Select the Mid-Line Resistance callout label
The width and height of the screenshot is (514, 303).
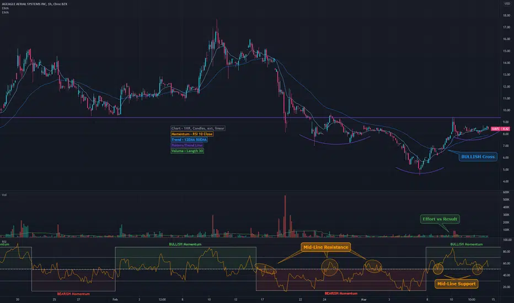325,247
